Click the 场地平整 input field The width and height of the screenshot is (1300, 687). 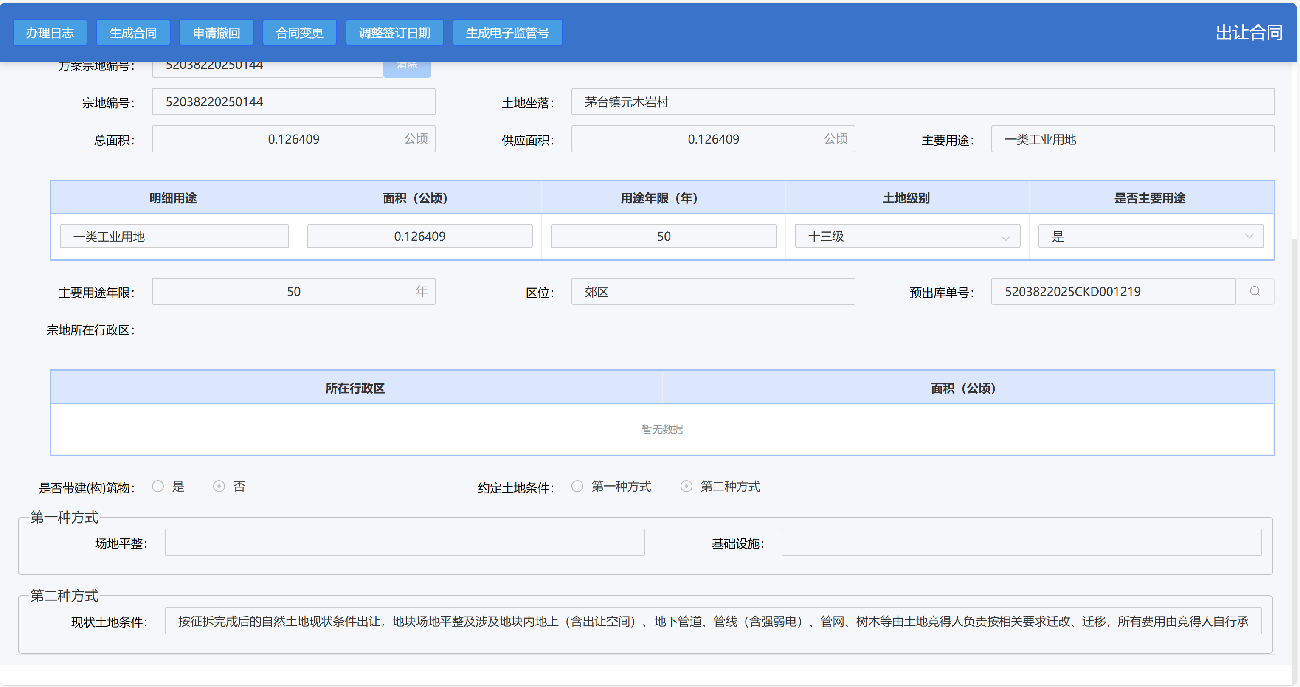[x=404, y=542]
